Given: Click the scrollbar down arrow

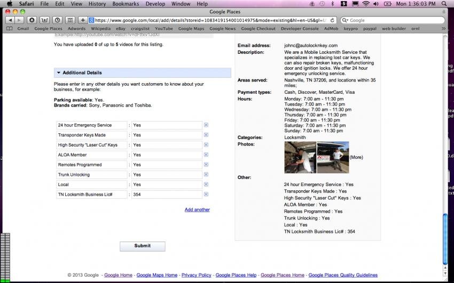Looking at the screenshot, I should click(445, 274).
